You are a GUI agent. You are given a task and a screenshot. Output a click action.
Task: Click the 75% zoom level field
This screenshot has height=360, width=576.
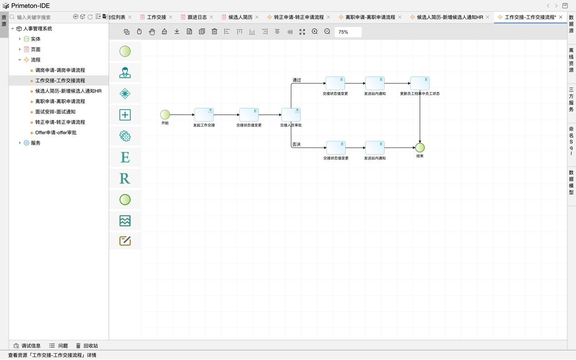tap(348, 32)
